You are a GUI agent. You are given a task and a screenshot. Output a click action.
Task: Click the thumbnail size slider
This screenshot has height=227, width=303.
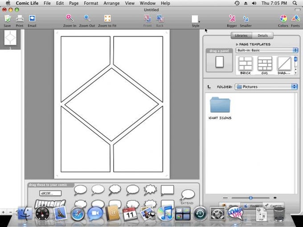(251, 198)
